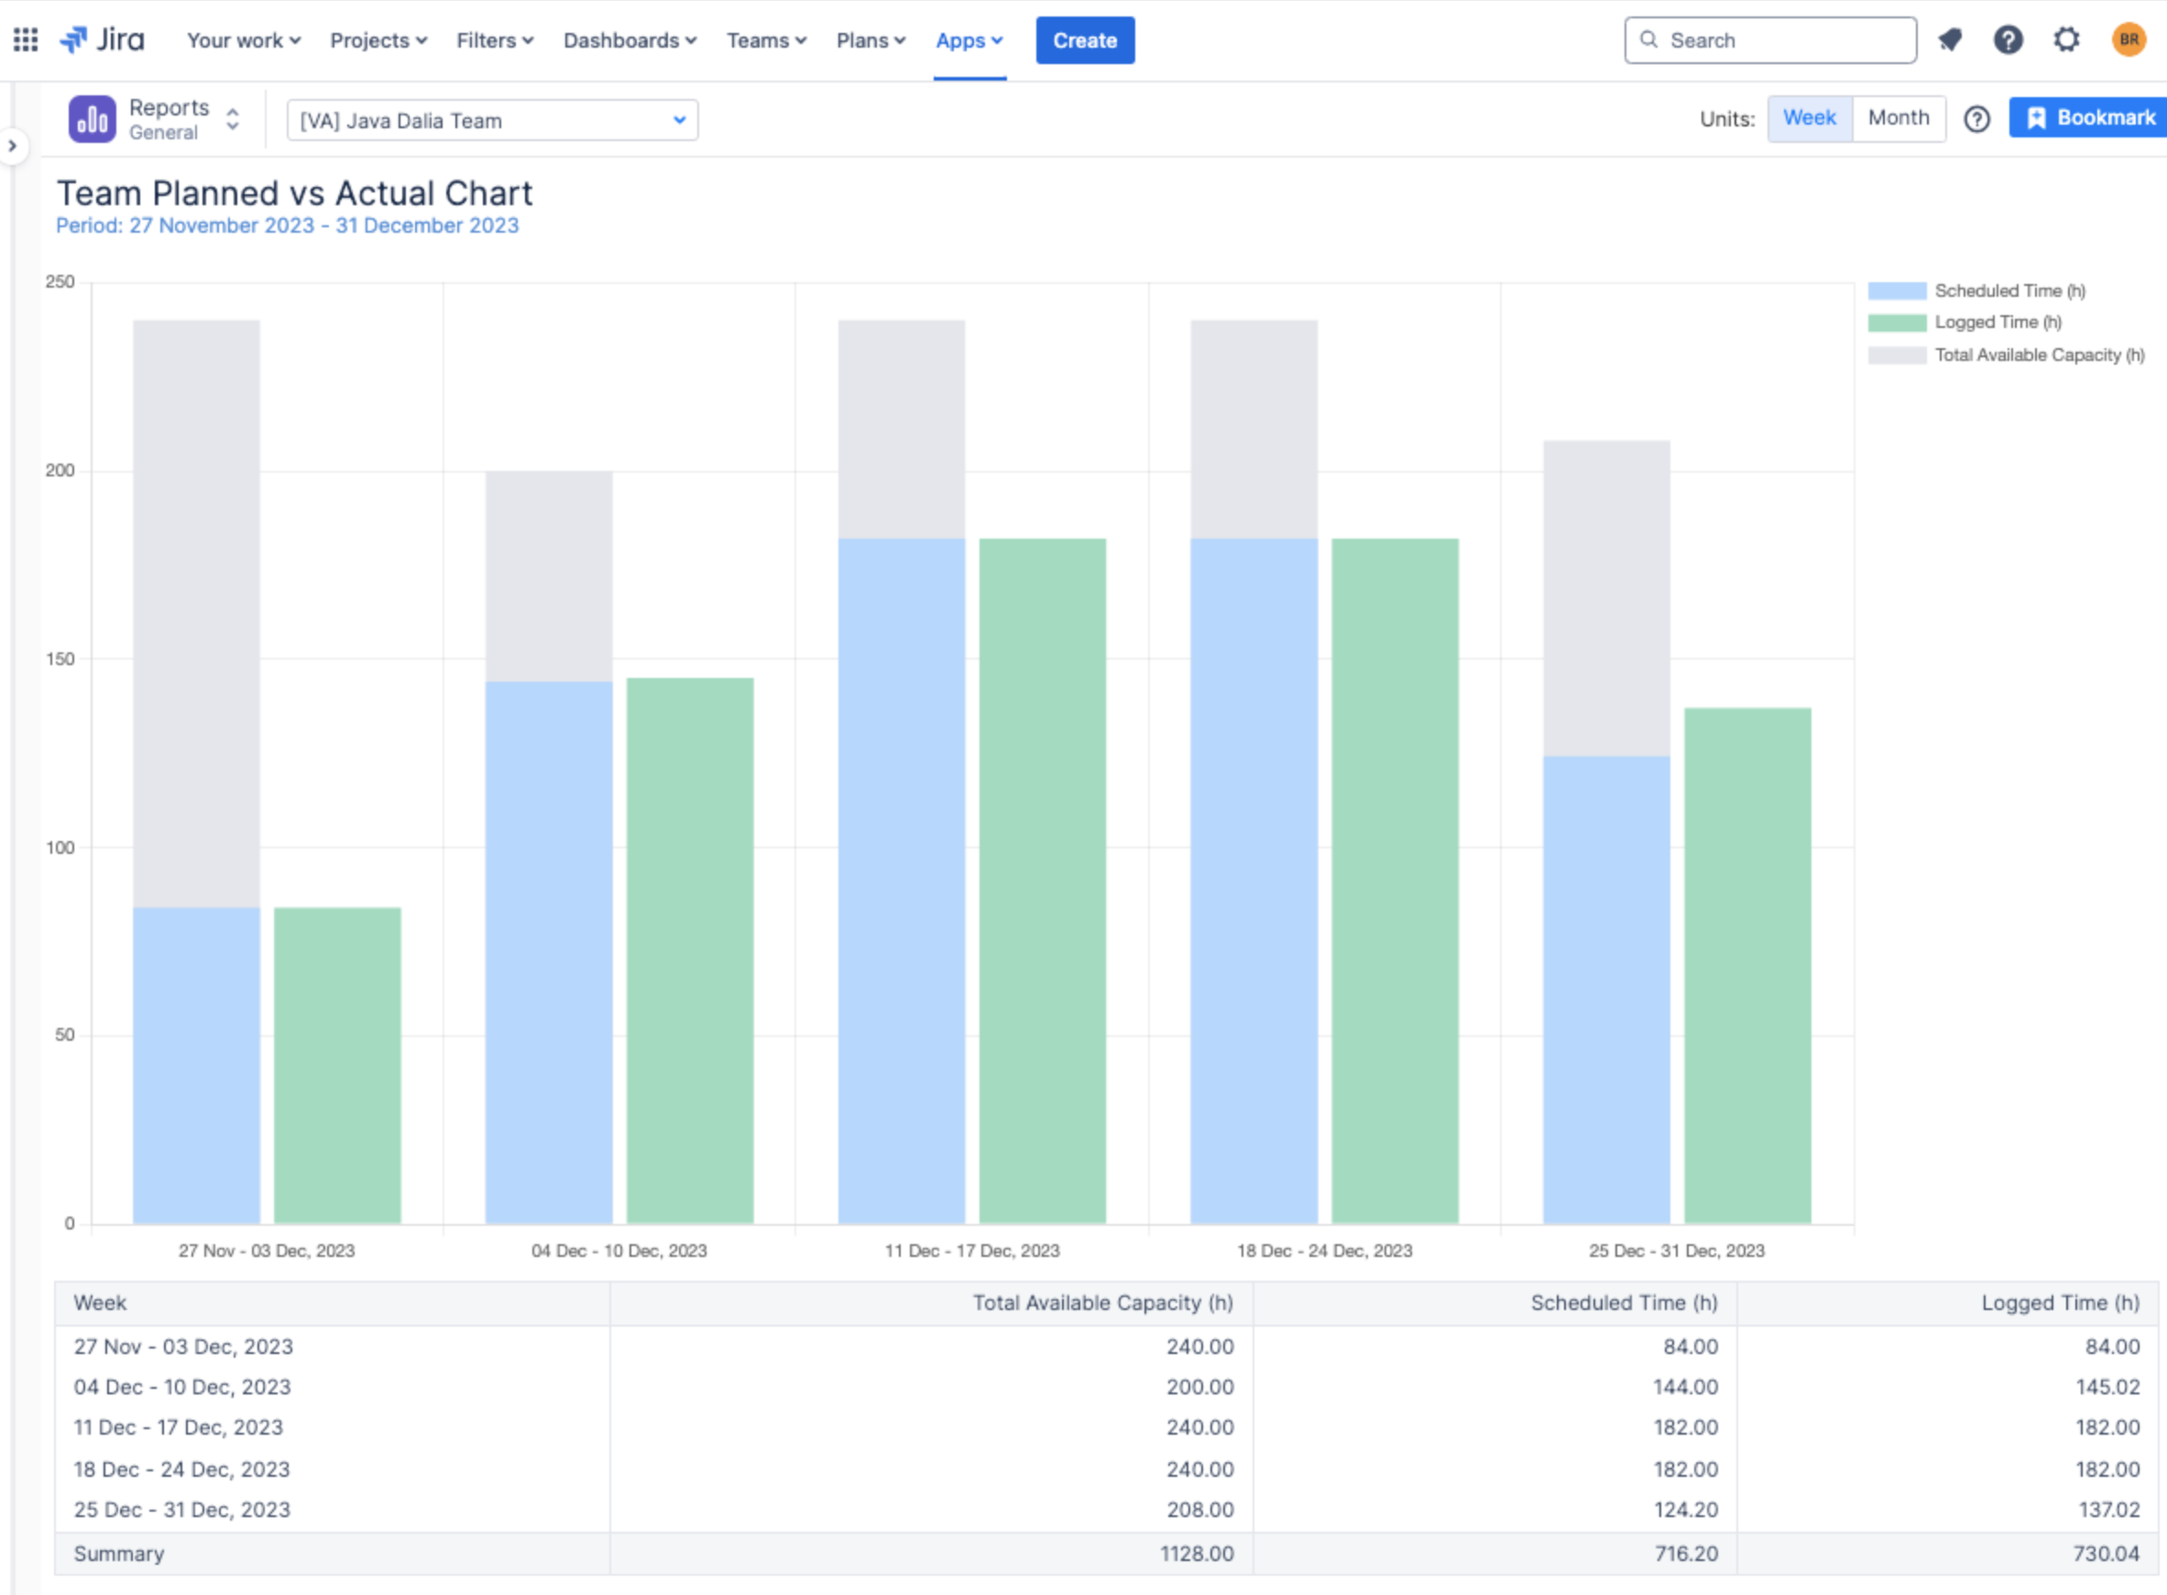Click the search magnifier icon
Viewport: 2167px width, 1595px height.
1649,39
